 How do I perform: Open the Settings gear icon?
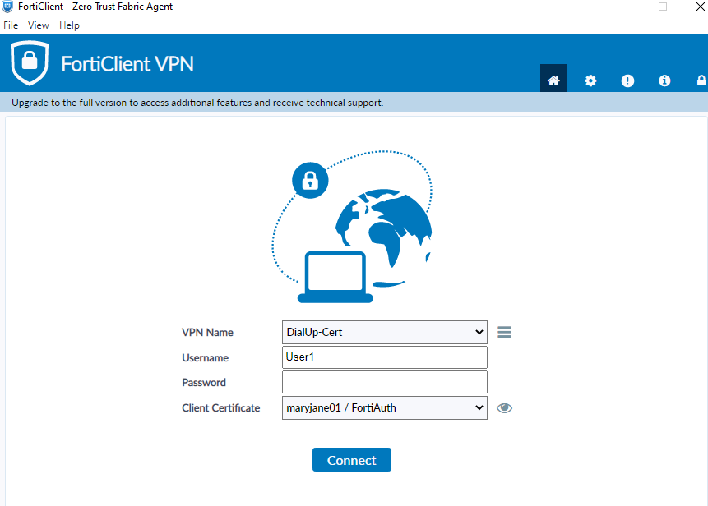click(590, 80)
